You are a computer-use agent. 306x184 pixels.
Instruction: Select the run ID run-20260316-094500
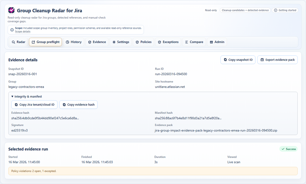point(171,74)
